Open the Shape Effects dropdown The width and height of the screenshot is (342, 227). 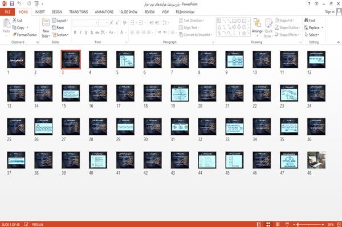coord(287,35)
